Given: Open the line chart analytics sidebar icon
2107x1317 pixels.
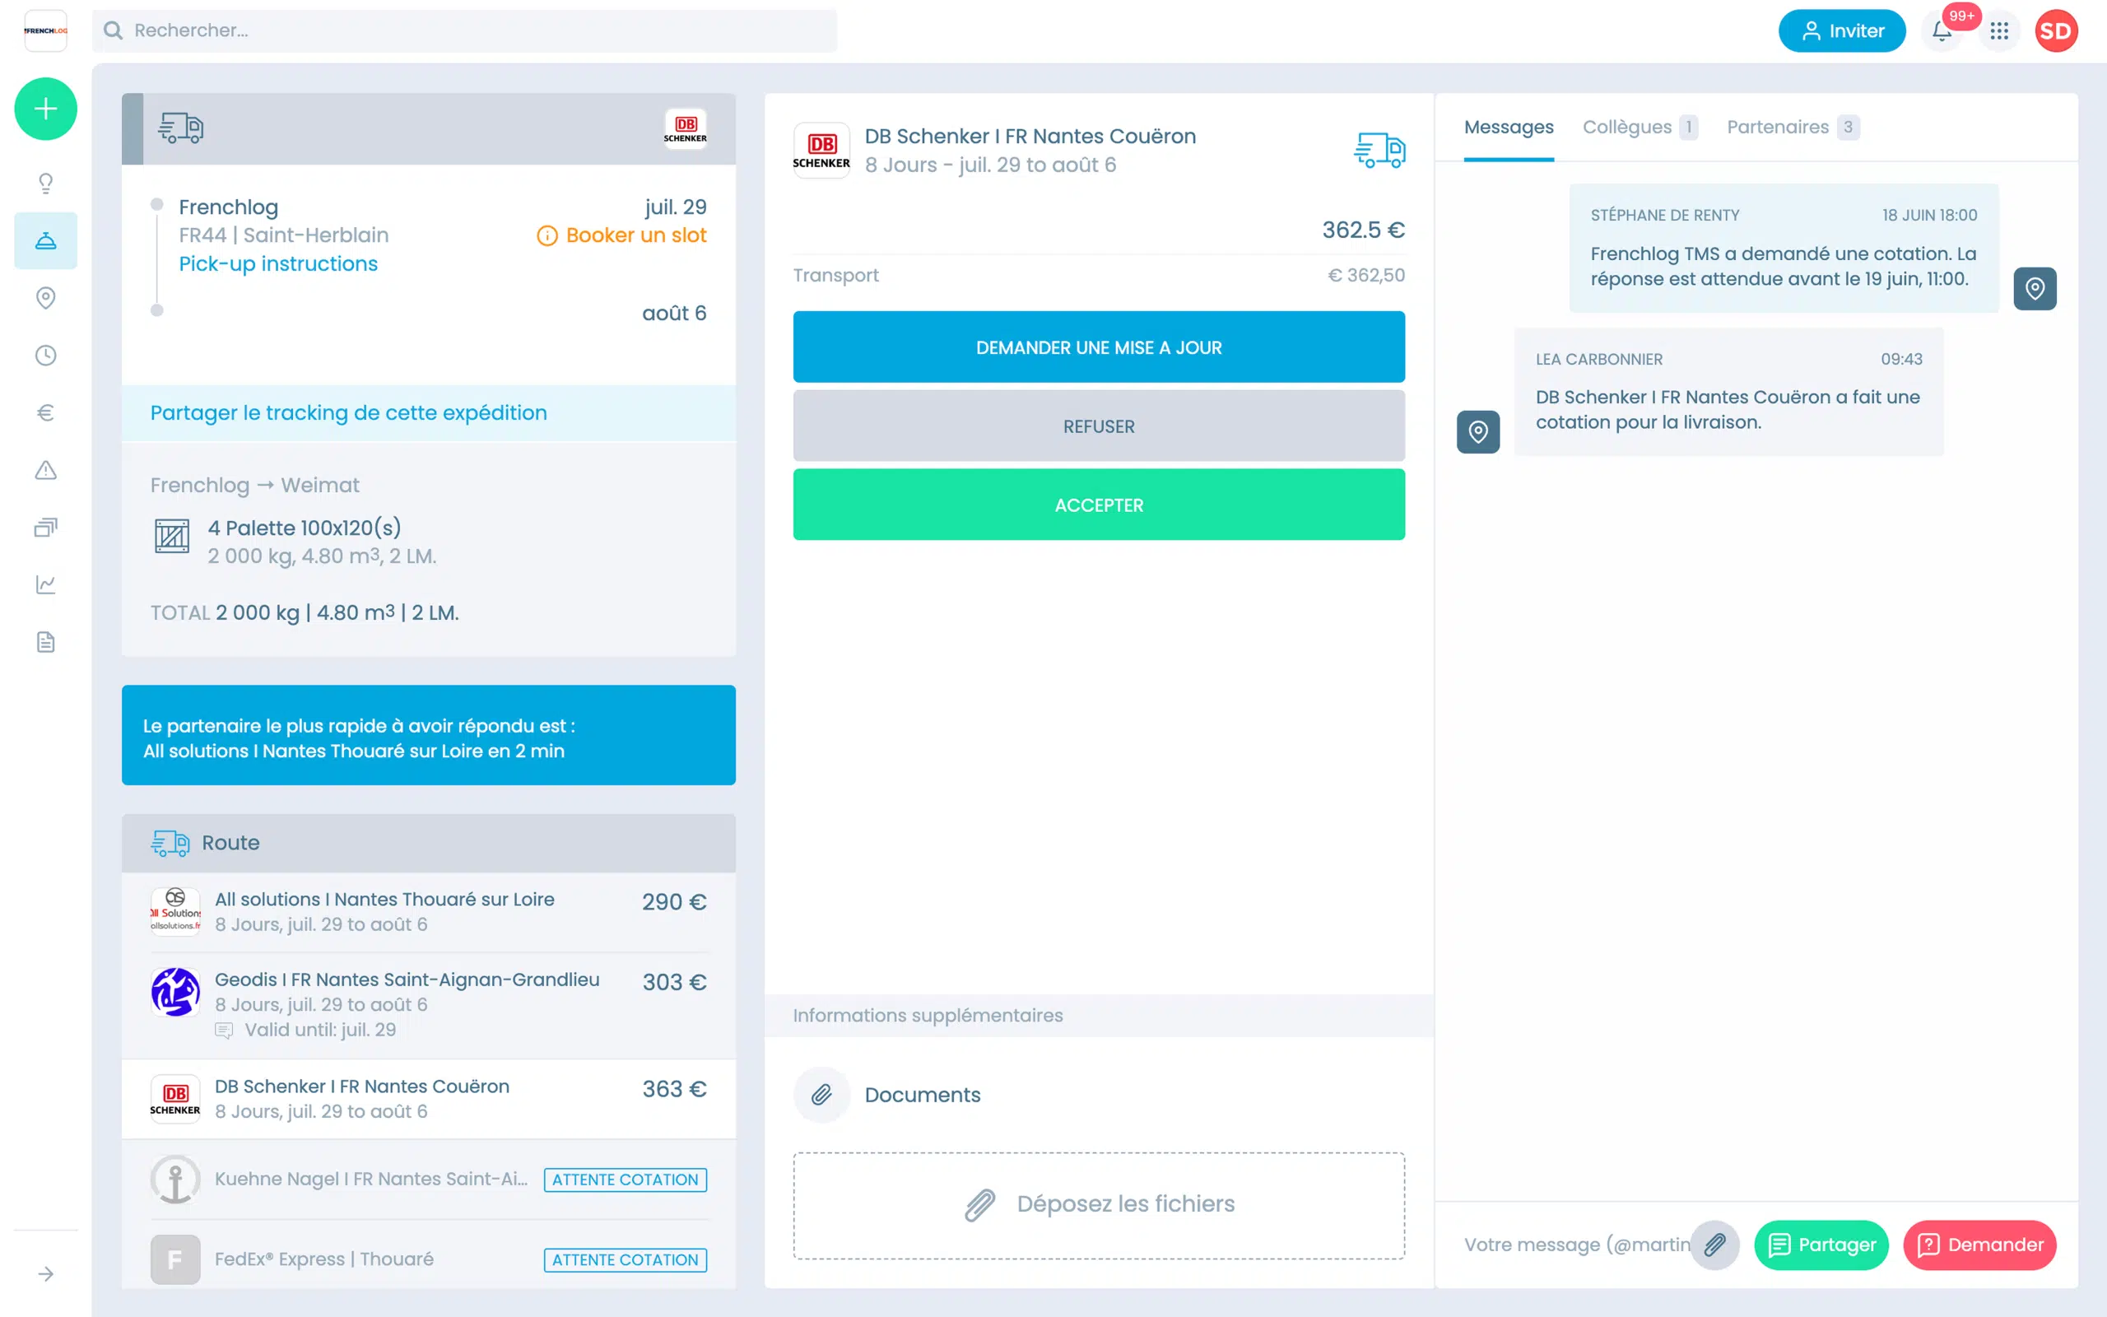Looking at the screenshot, I should [x=45, y=584].
